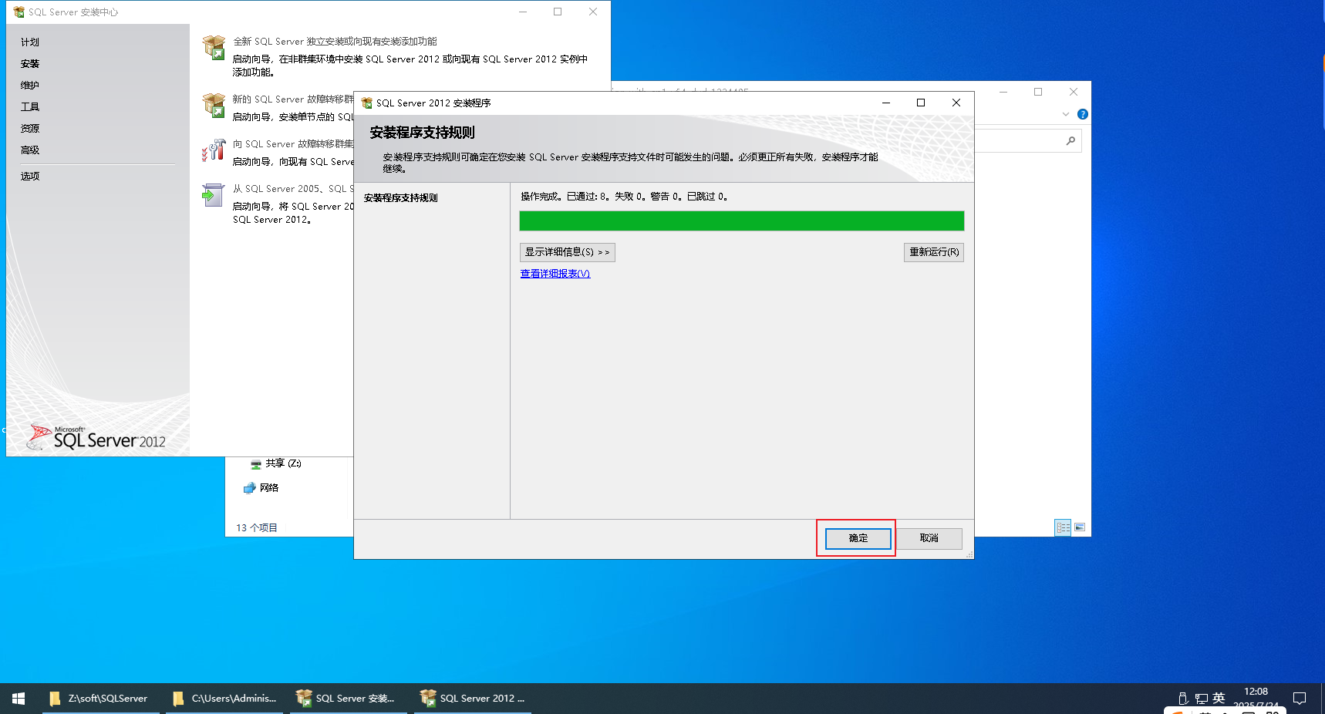Screen dimensions: 1325x714
Task: Select 安装 in Installation Center sidebar
Action: pos(30,64)
